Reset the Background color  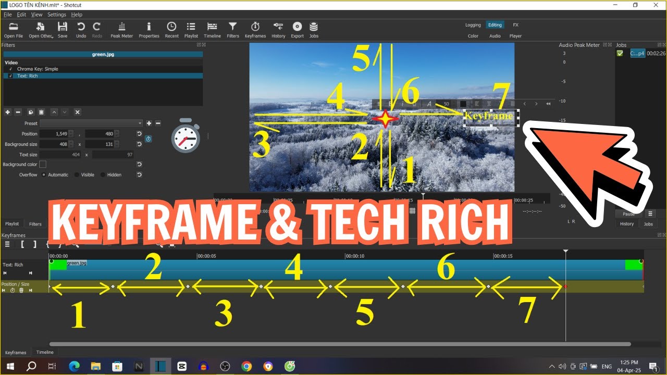coord(139,165)
